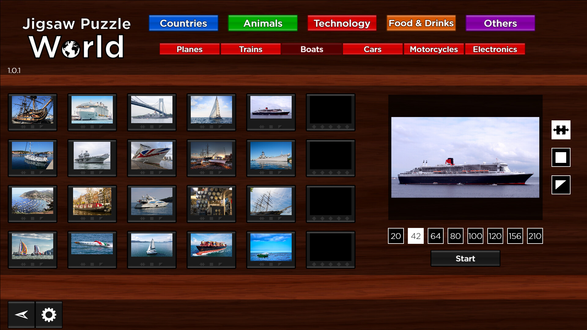
Task: Click the globe in the Jigsaw Puzzle World logo
Action: 71,48
